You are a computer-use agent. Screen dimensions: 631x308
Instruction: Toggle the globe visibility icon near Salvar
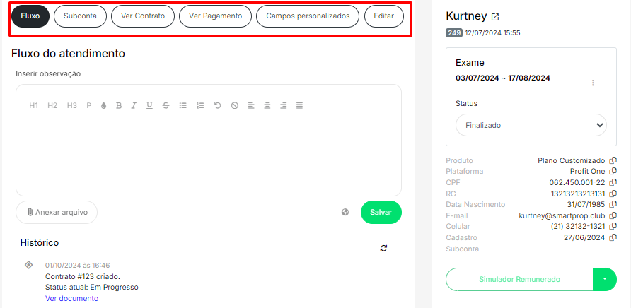point(345,212)
